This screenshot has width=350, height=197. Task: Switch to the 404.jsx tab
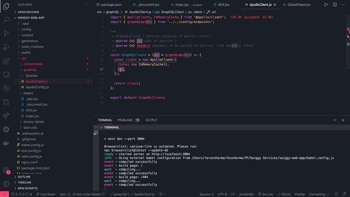[x=221, y=5]
